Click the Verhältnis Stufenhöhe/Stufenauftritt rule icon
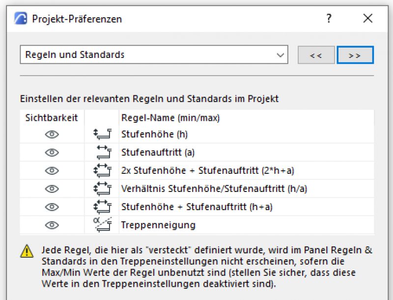Screen dimensions: 393x300 click(102, 189)
